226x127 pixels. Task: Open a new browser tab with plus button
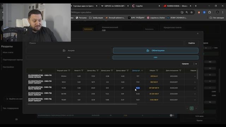click(x=196, y=6)
